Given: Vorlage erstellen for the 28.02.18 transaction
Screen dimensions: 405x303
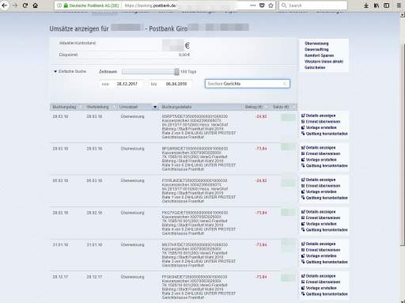Looking at the screenshot, I should pos(319,224).
